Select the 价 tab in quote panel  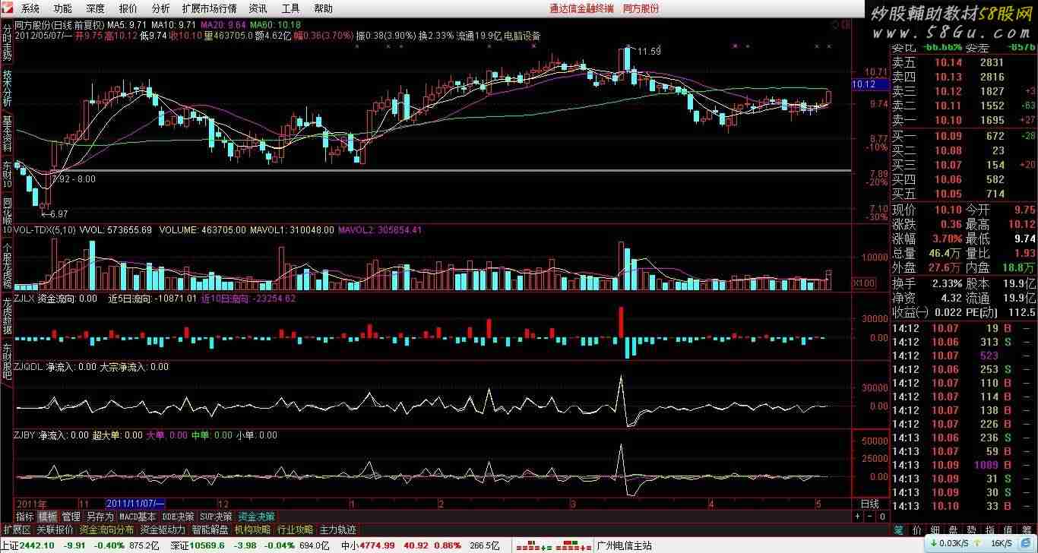click(x=916, y=529)
